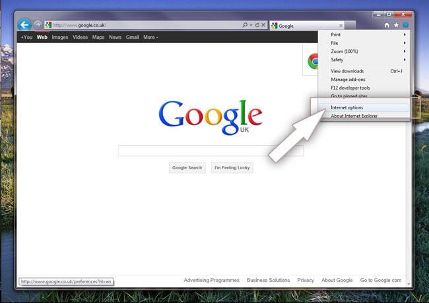429x303 pixels.
Task: Click into the Google search text box
Action: [211, 151]
